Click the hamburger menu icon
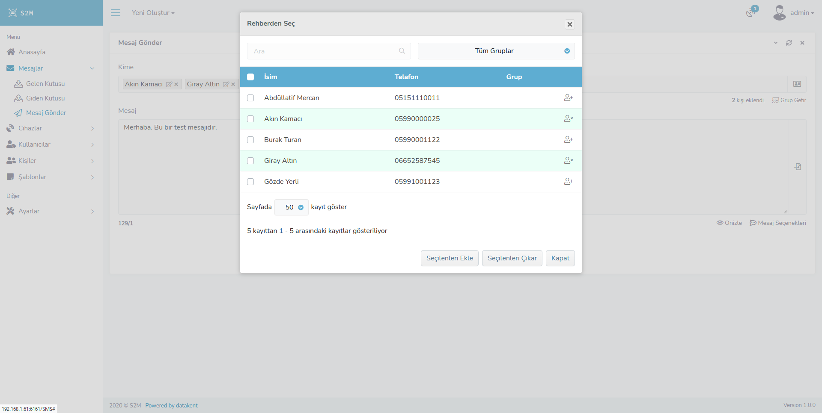 click(116, 13)
